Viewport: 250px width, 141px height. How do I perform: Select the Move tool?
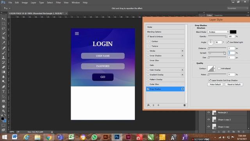point(4,19)
